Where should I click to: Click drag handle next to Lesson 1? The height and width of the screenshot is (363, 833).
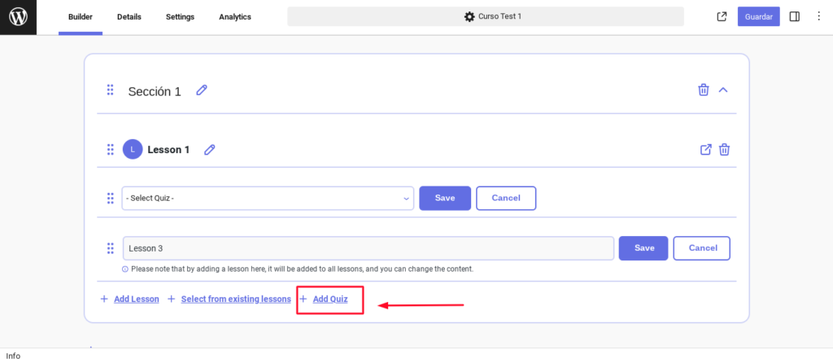111,149
